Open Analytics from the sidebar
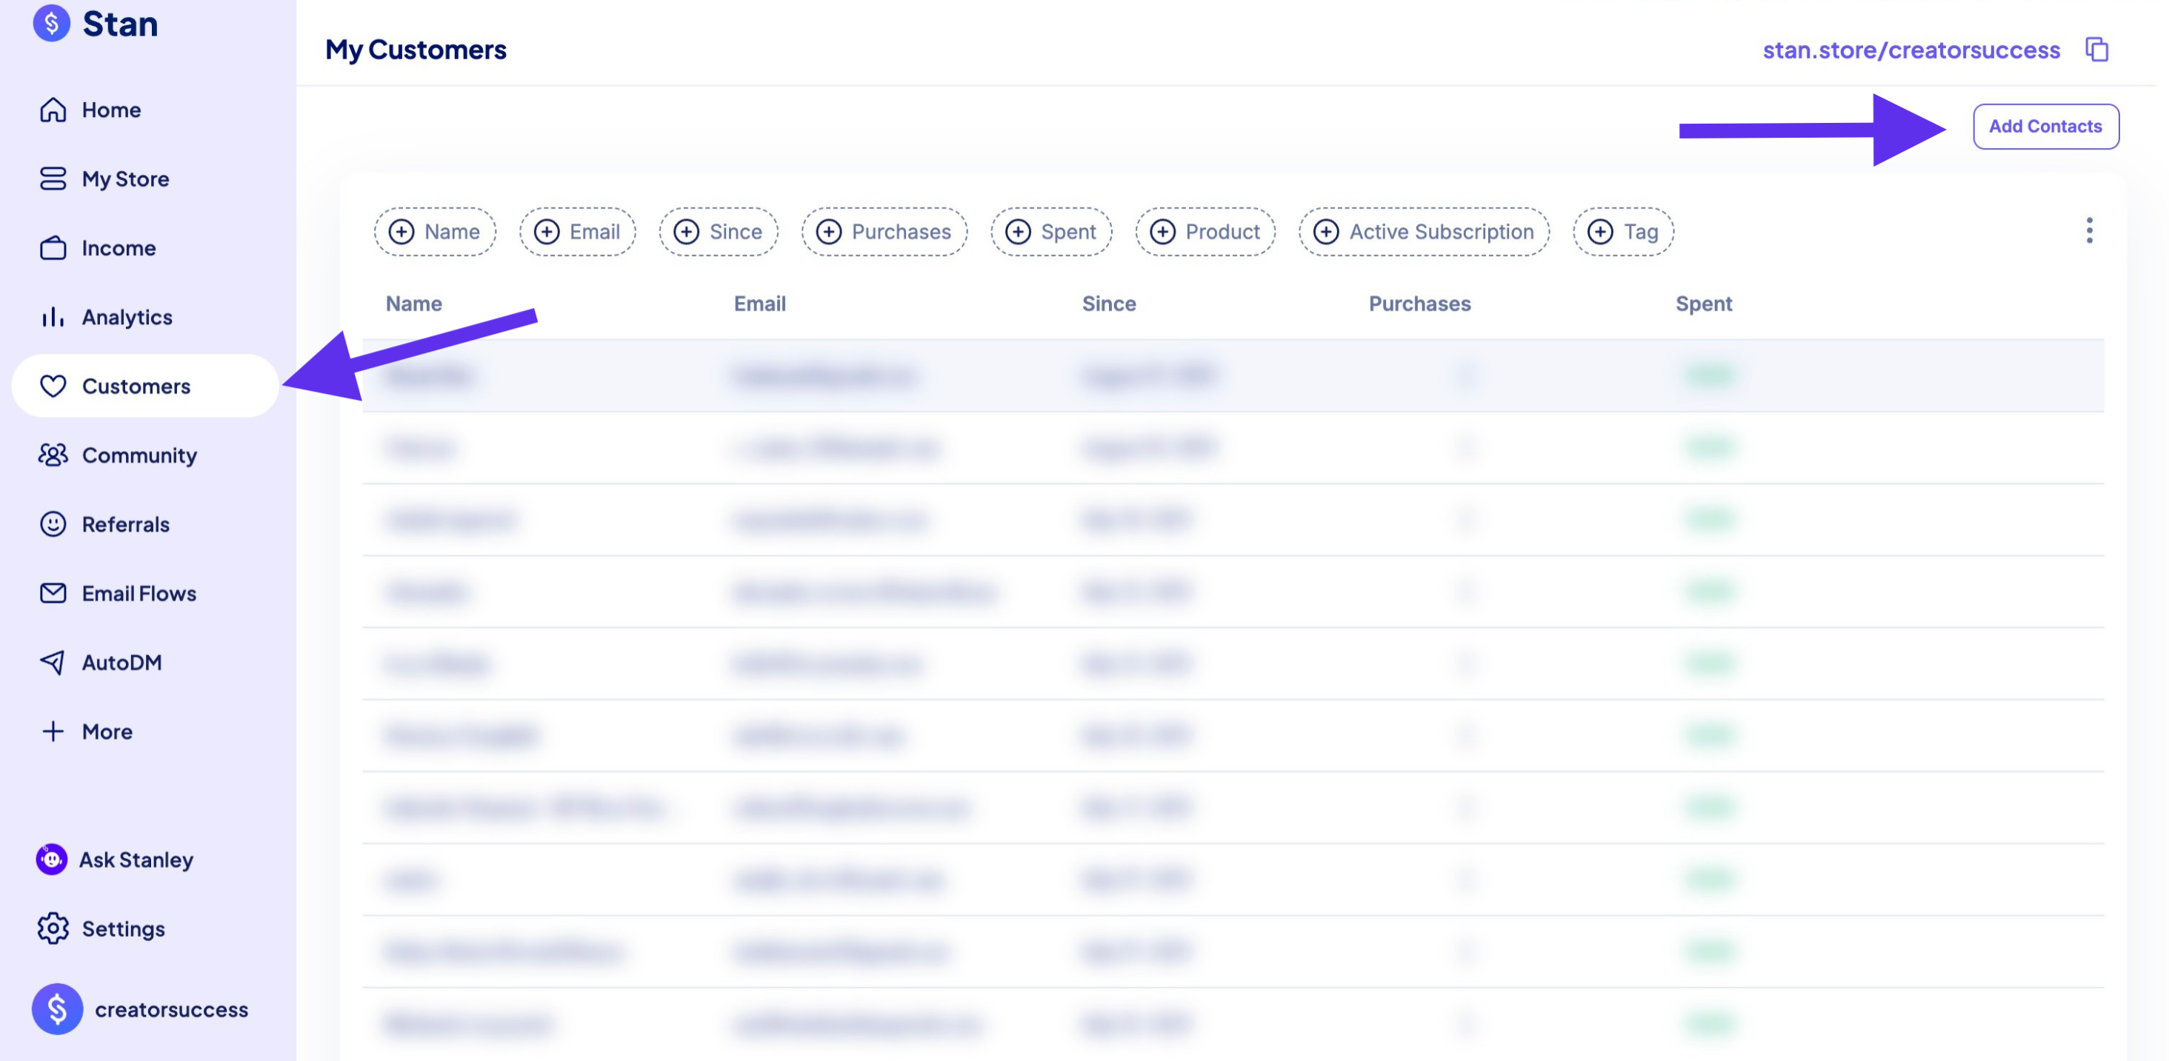The height and width of the screenshot is (1061, 2169). [127, 316]
